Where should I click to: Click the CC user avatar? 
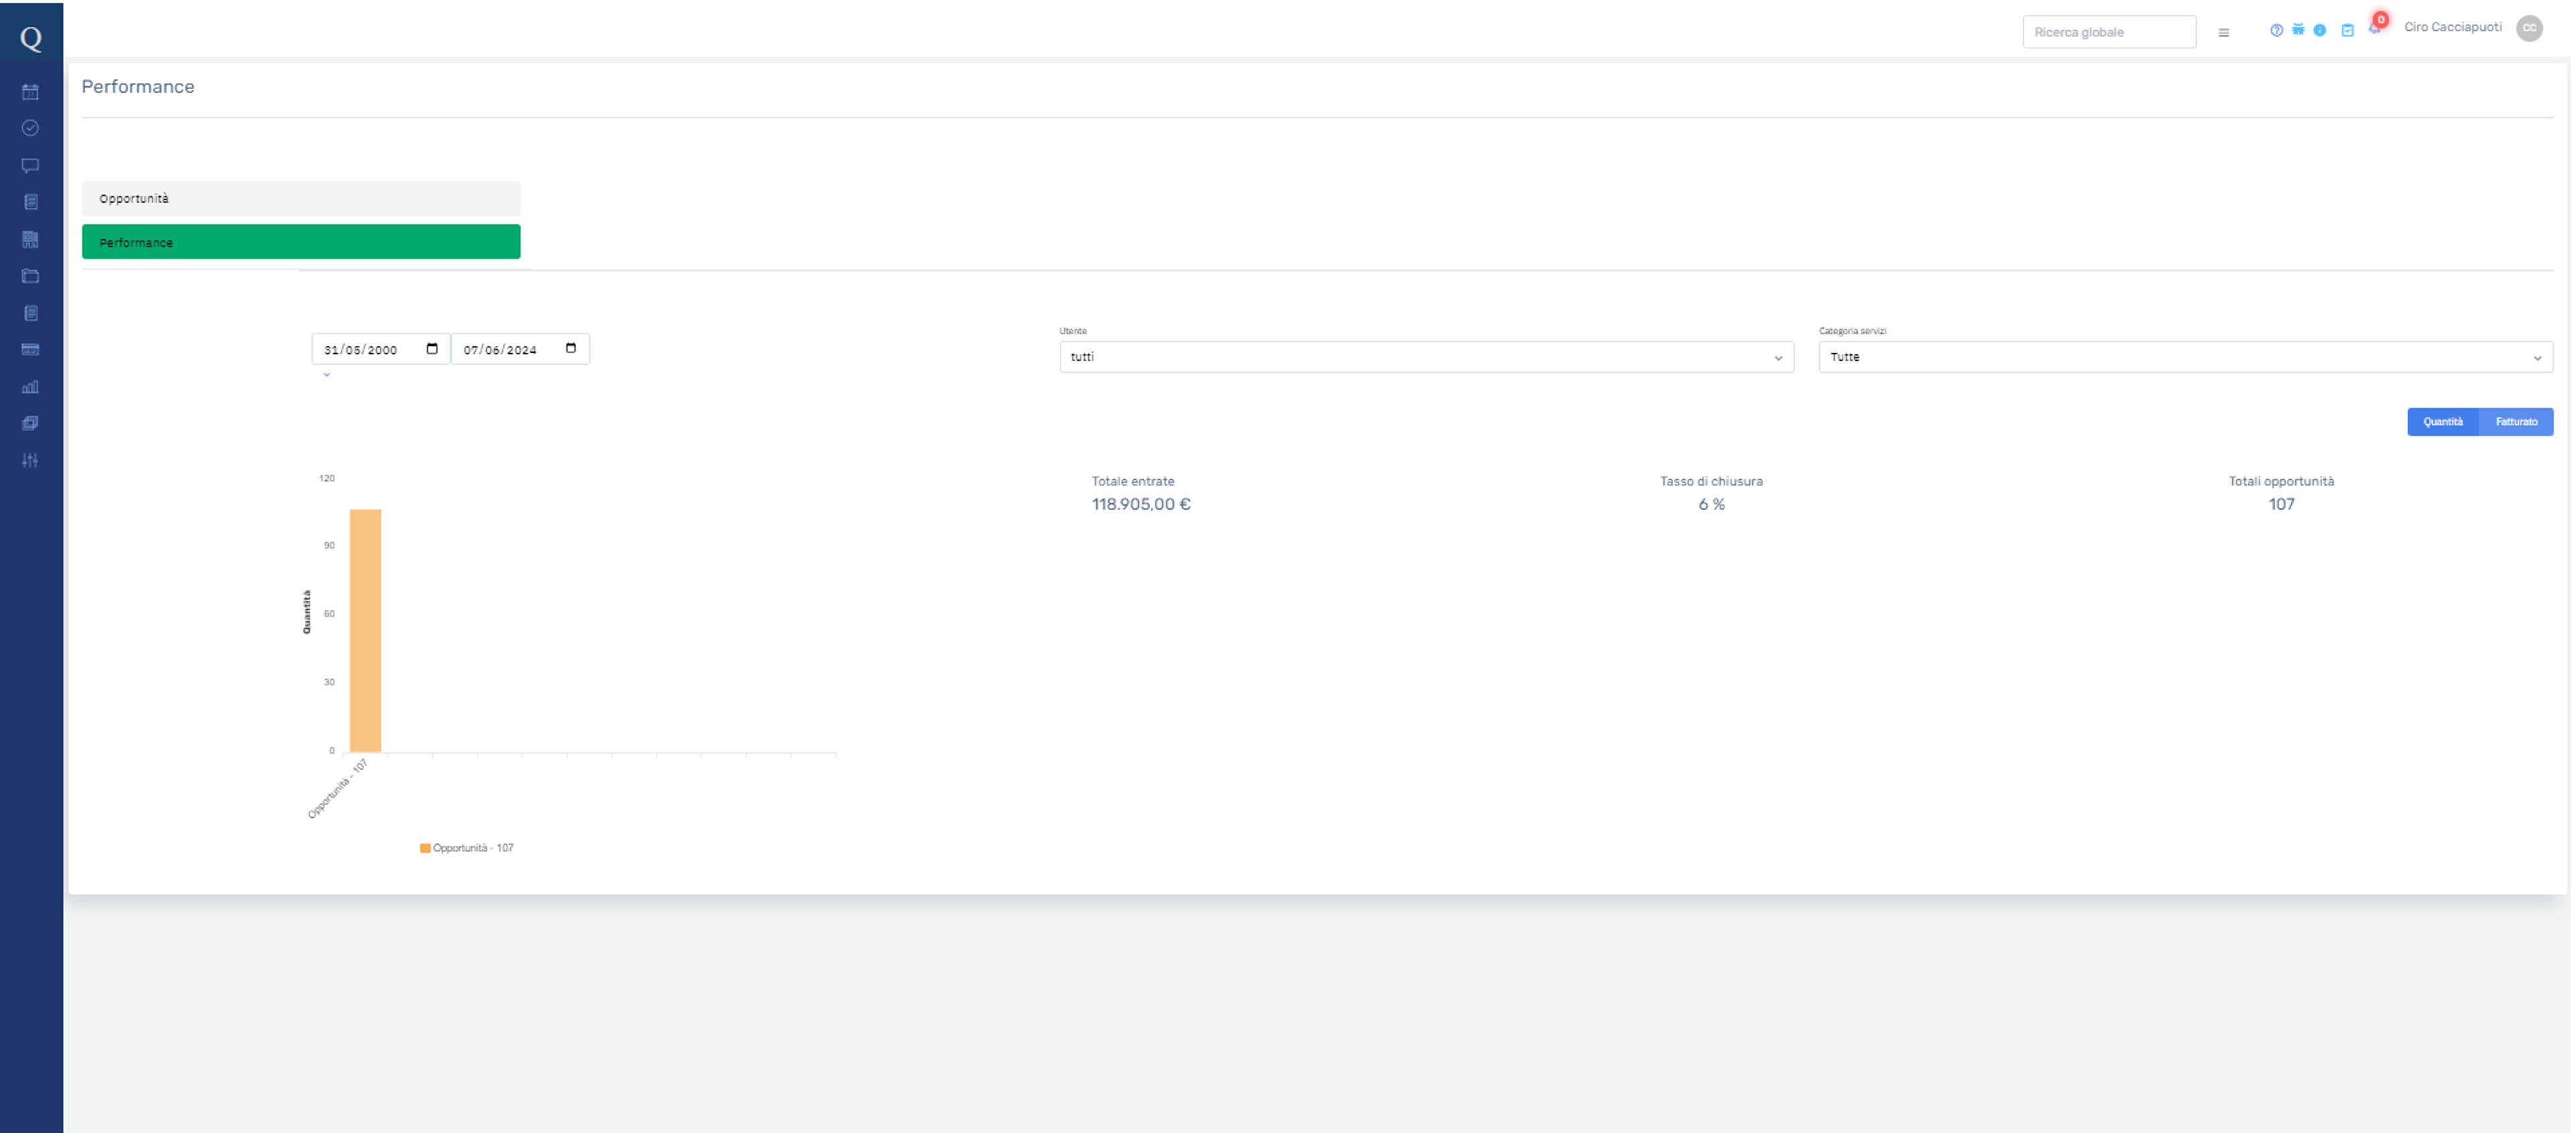pos(2529,28)
